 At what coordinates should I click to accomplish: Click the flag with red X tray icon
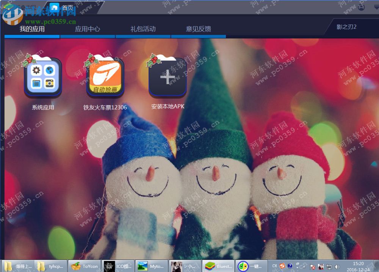click(x=312, y=267)
